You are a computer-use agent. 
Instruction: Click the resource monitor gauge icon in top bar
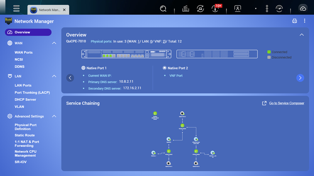coord(279,8)
